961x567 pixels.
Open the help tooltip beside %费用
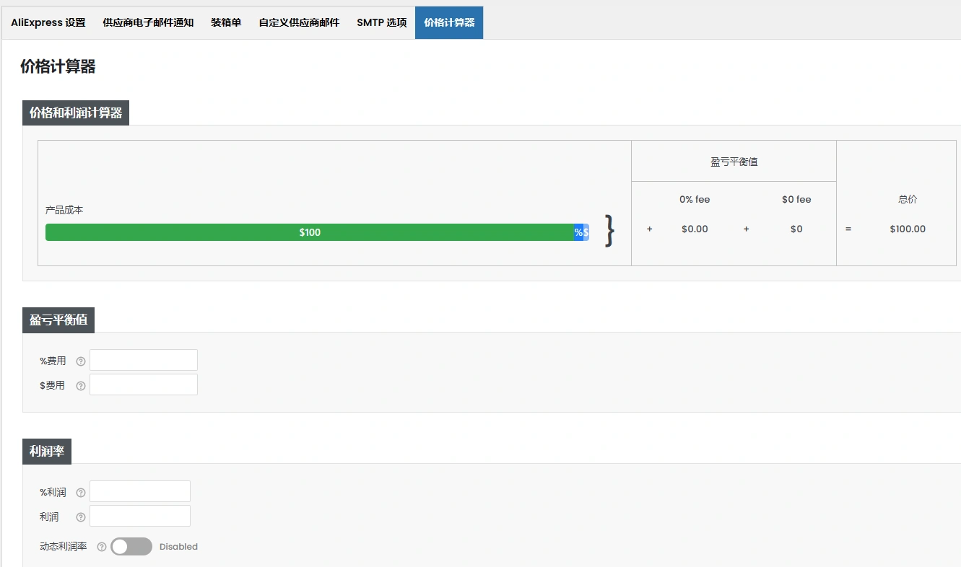coord(80,361)
